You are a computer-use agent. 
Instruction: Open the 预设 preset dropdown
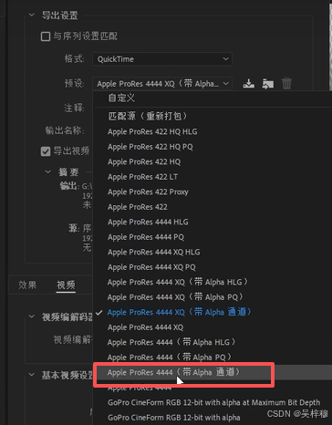162,84
